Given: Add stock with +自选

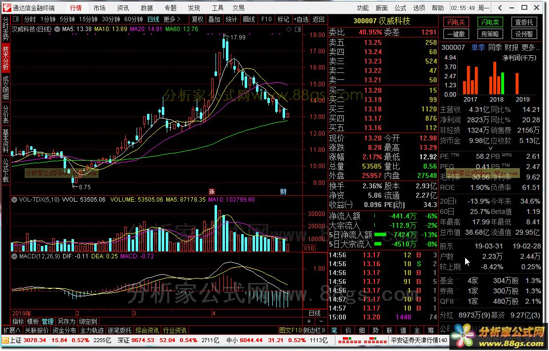Looking at the screenshot, I should click(301, 19).
